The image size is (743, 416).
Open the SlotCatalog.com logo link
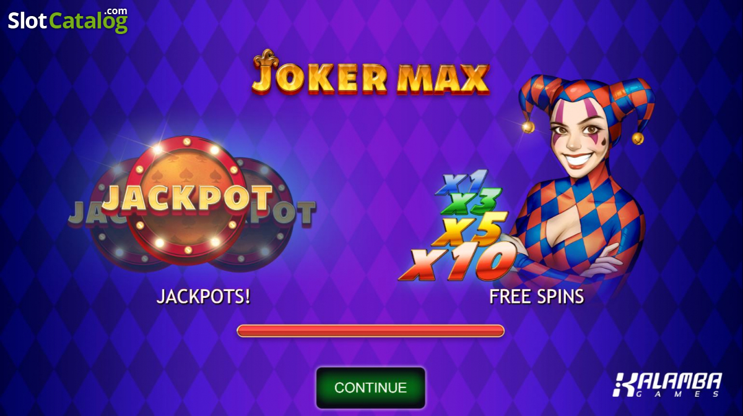(67, 20)
